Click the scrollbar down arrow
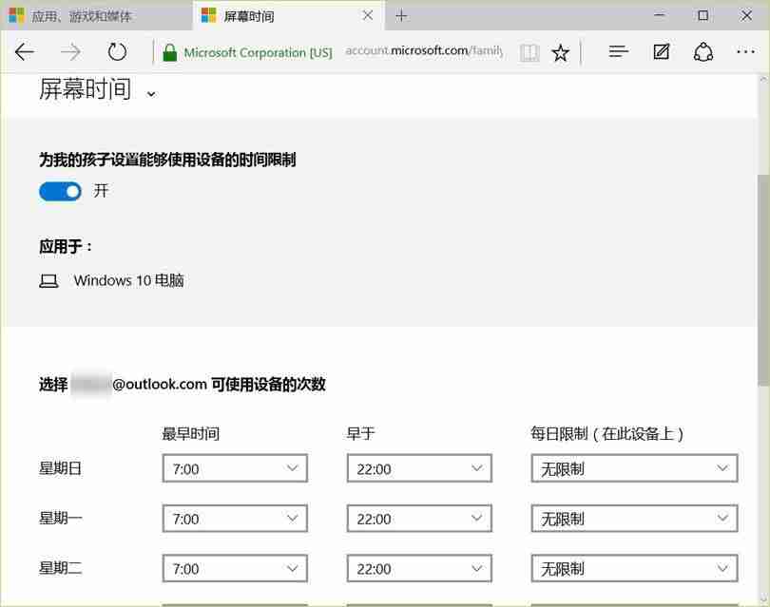 (x=763, y=598)
